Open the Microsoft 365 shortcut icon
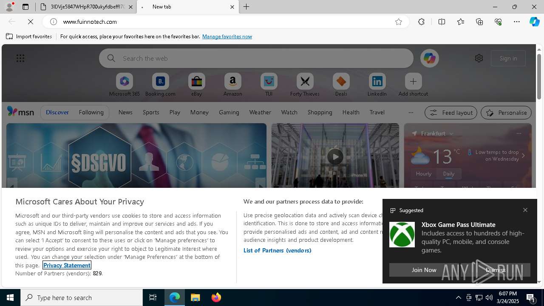544x306 pixels. pyautogui.click(x=124, y=81)
